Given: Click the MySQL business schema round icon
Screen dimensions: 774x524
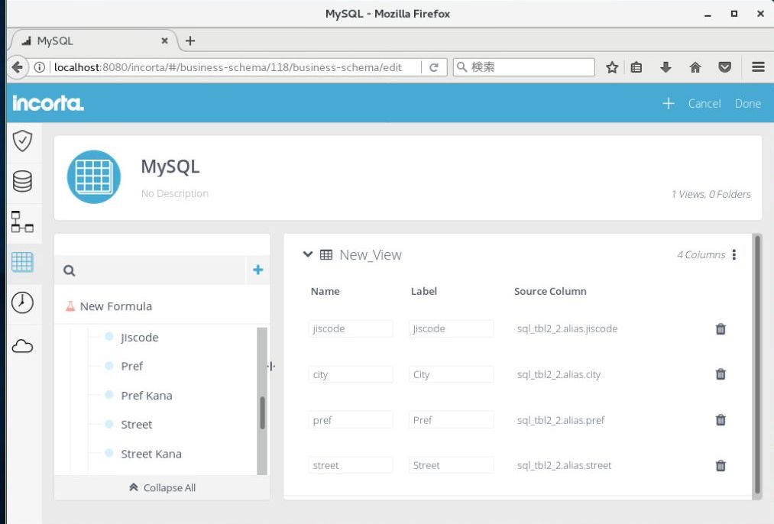Looking at the screenshot, I should [94, 176].
